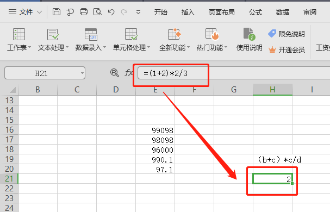Viewport: 330px width, 212px height.
Task: Click the formula bar magnifier icon
Action: pos(115,73)
